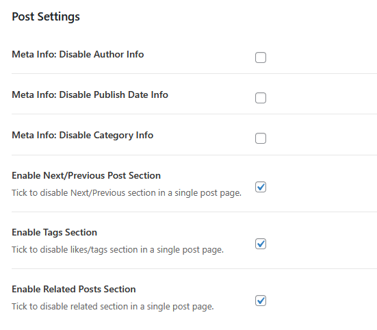Uncheck the Enable Tags Section checkbox
The image size is (377, 330).
261,244
